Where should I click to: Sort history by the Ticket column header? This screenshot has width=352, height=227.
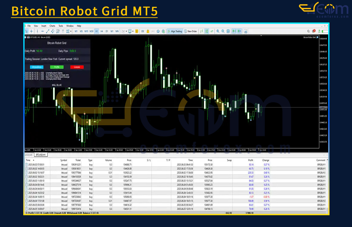[78, 160]
